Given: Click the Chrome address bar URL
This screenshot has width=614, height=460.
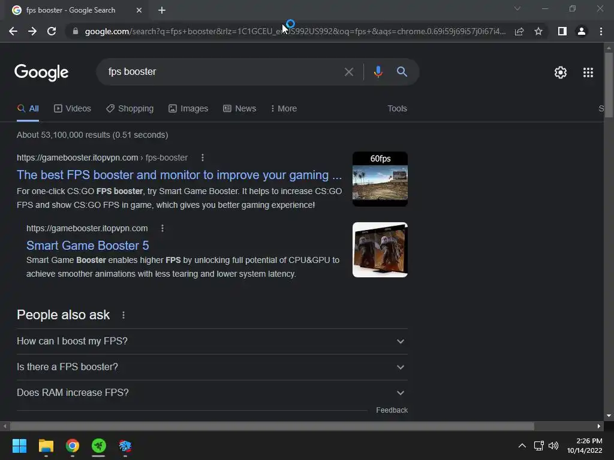Looking at the screenshot, I should 295,31.
